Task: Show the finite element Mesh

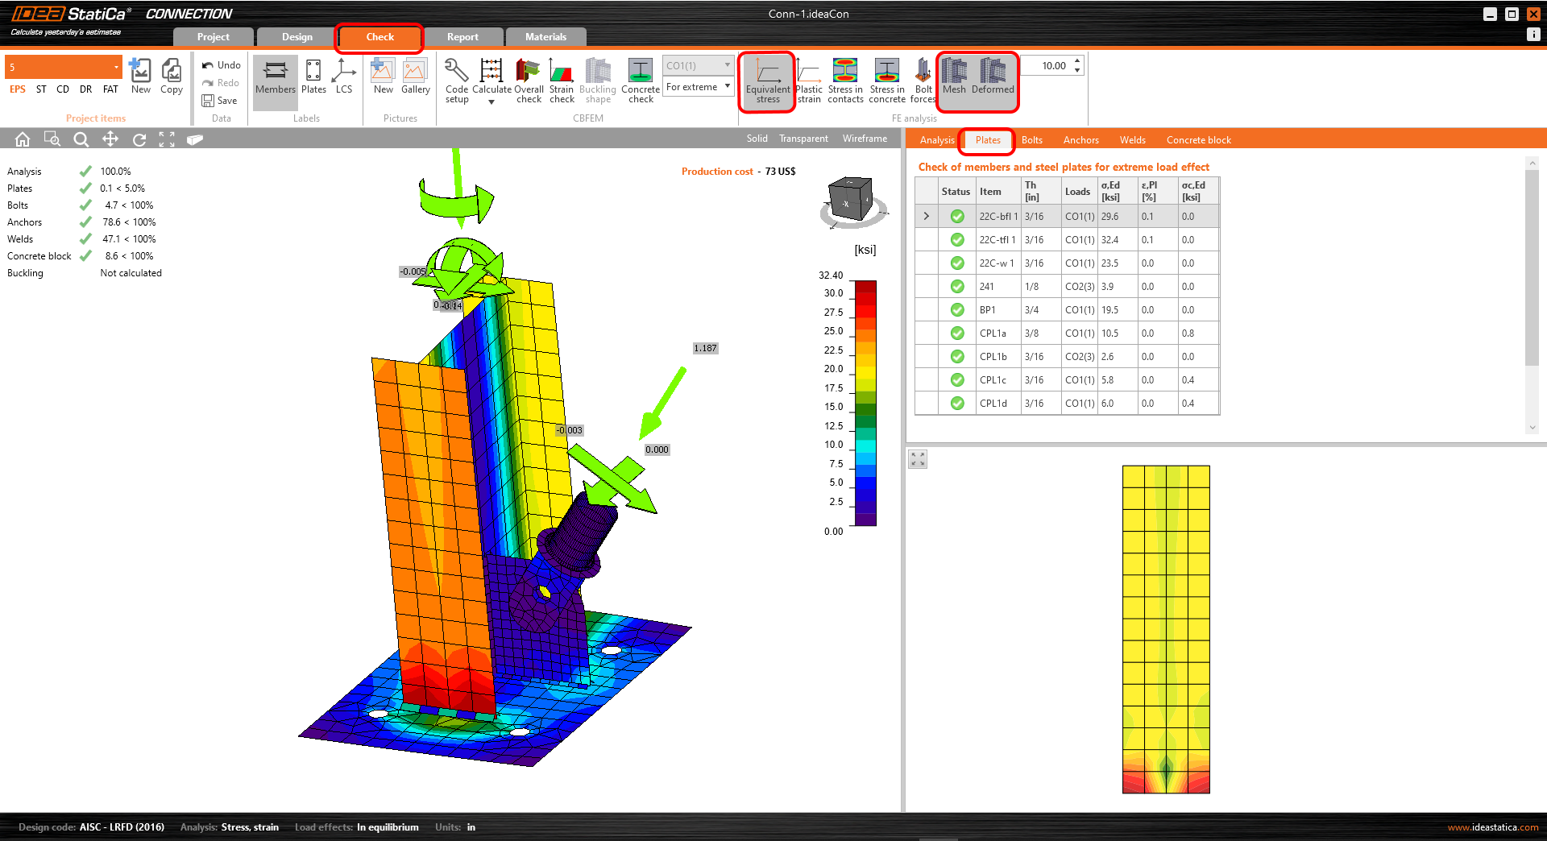Action: click(x=954, y=81)
